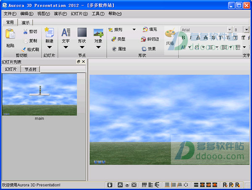Click the horizontal lines align icon in status bar
The height and width of the screenshot is (190, 252).
point(151,185)
